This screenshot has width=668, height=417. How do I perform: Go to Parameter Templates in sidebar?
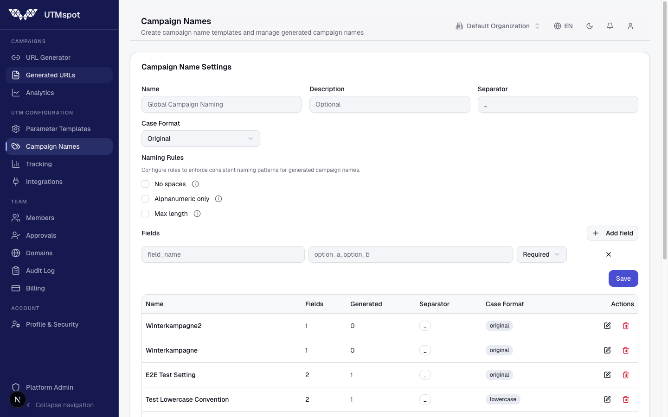coord(58,129)
